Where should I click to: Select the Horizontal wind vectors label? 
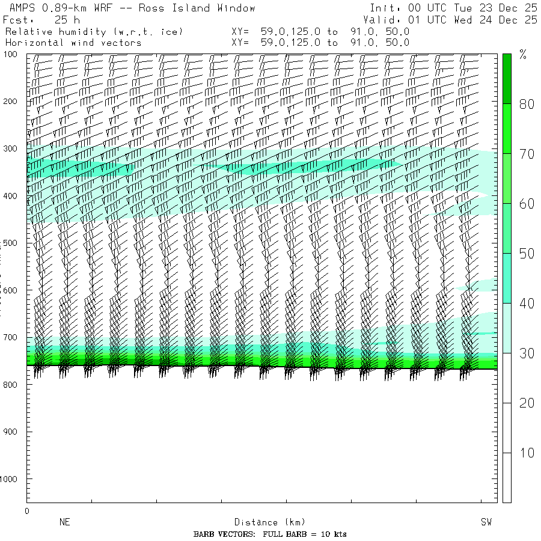[73, 43]
